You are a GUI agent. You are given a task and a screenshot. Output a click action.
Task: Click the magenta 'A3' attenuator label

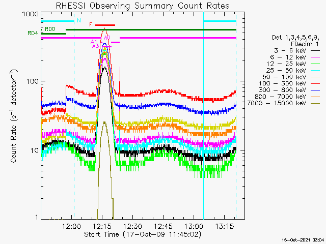pos(95,46)
